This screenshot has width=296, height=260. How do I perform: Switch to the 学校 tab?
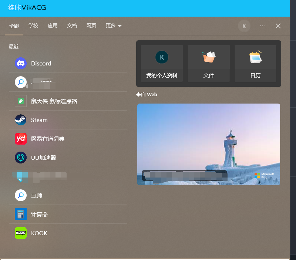(x=33, y=26)
